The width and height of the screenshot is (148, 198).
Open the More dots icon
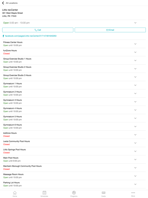[133, 193]
